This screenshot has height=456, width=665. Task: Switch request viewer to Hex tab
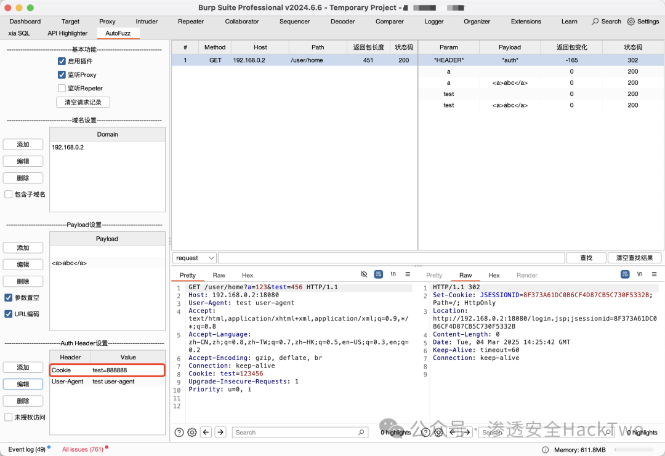point(248,275)
